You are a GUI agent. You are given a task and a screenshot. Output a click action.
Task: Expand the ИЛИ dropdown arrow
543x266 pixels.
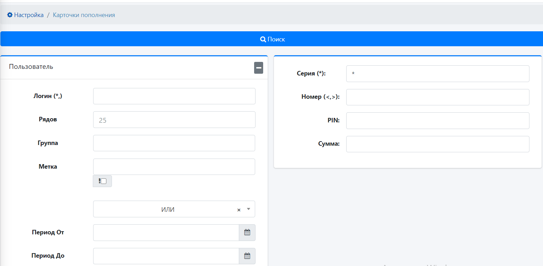tap(249, 209)
